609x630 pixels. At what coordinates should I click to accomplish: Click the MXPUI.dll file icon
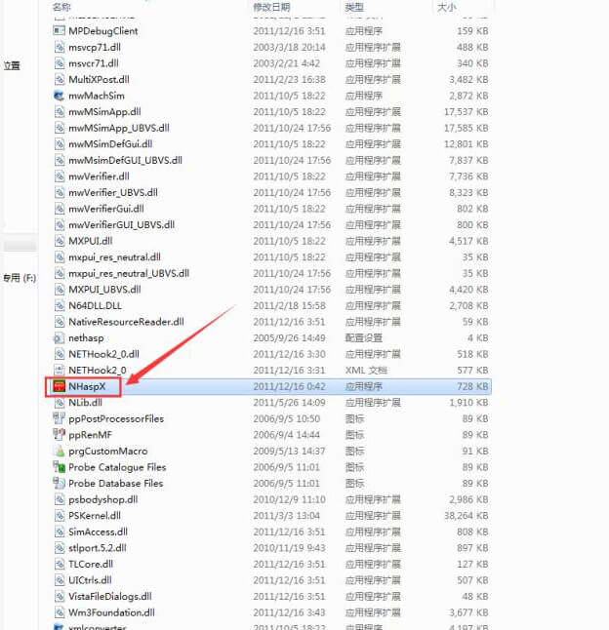click(x=60, y=241)
